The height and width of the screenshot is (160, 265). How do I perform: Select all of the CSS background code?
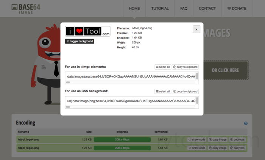(x=163, y=92)
